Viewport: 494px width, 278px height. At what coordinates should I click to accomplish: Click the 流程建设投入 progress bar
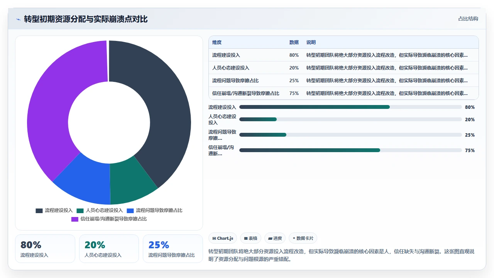click(350, 107)
